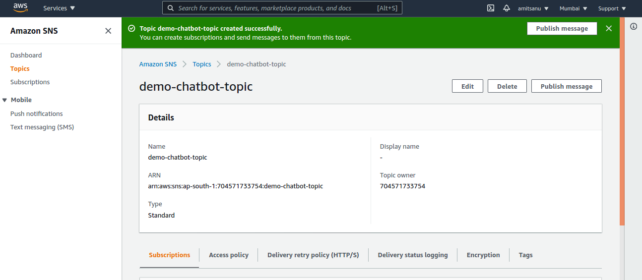This screenshot has width=642, height=280.
Task: Click the Type value Standard
Action: point(161,215)
